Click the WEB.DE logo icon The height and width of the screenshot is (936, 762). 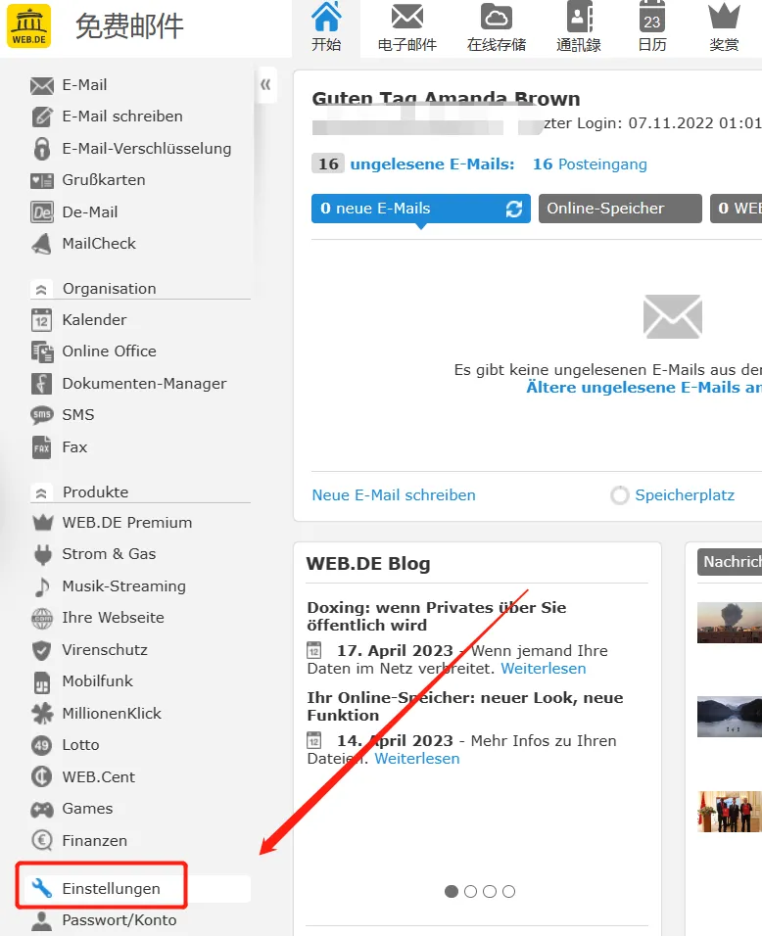[x=29, y=26]
